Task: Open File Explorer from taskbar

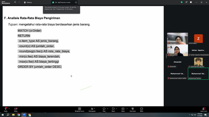Action: 13,115
